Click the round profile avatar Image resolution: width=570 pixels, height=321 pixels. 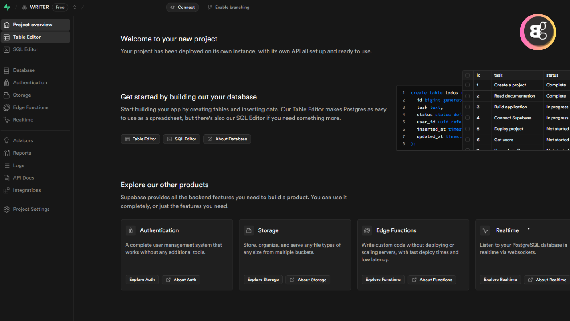538,32
